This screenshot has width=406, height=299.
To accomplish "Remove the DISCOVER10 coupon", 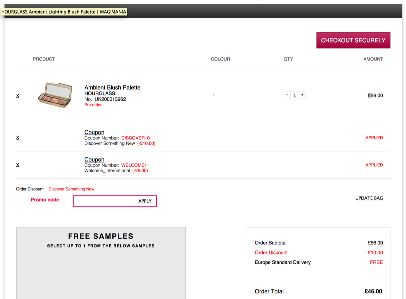I will click(18, 138).
